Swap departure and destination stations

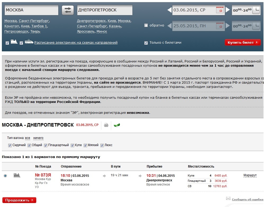click(68, 10)
